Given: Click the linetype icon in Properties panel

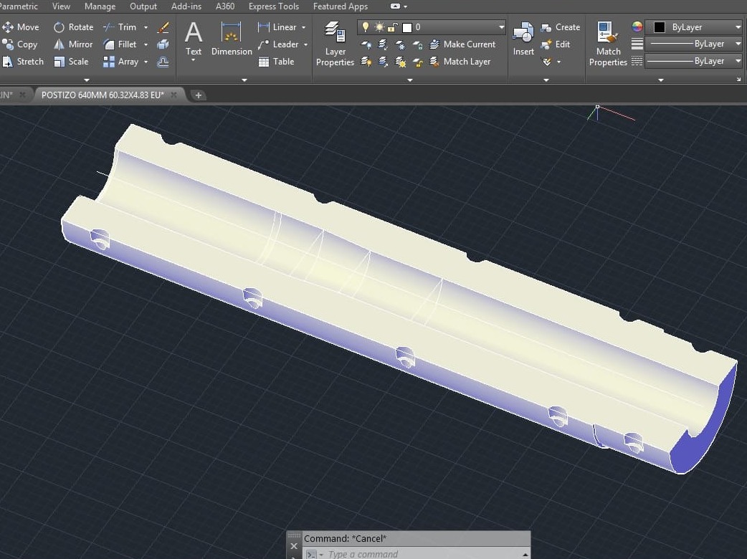Looking at the screenshot, I should click(x=637, y=61).
